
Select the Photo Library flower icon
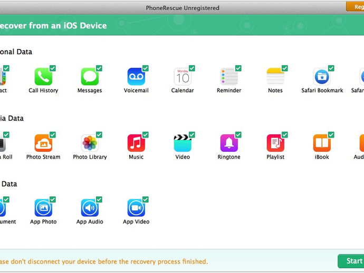[x=90, y=143]
